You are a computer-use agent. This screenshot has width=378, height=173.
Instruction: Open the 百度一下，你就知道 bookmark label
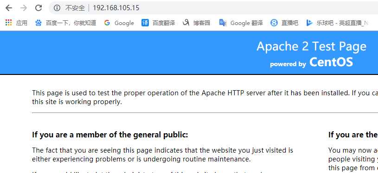pyautogui.click(x=71, y=23)
